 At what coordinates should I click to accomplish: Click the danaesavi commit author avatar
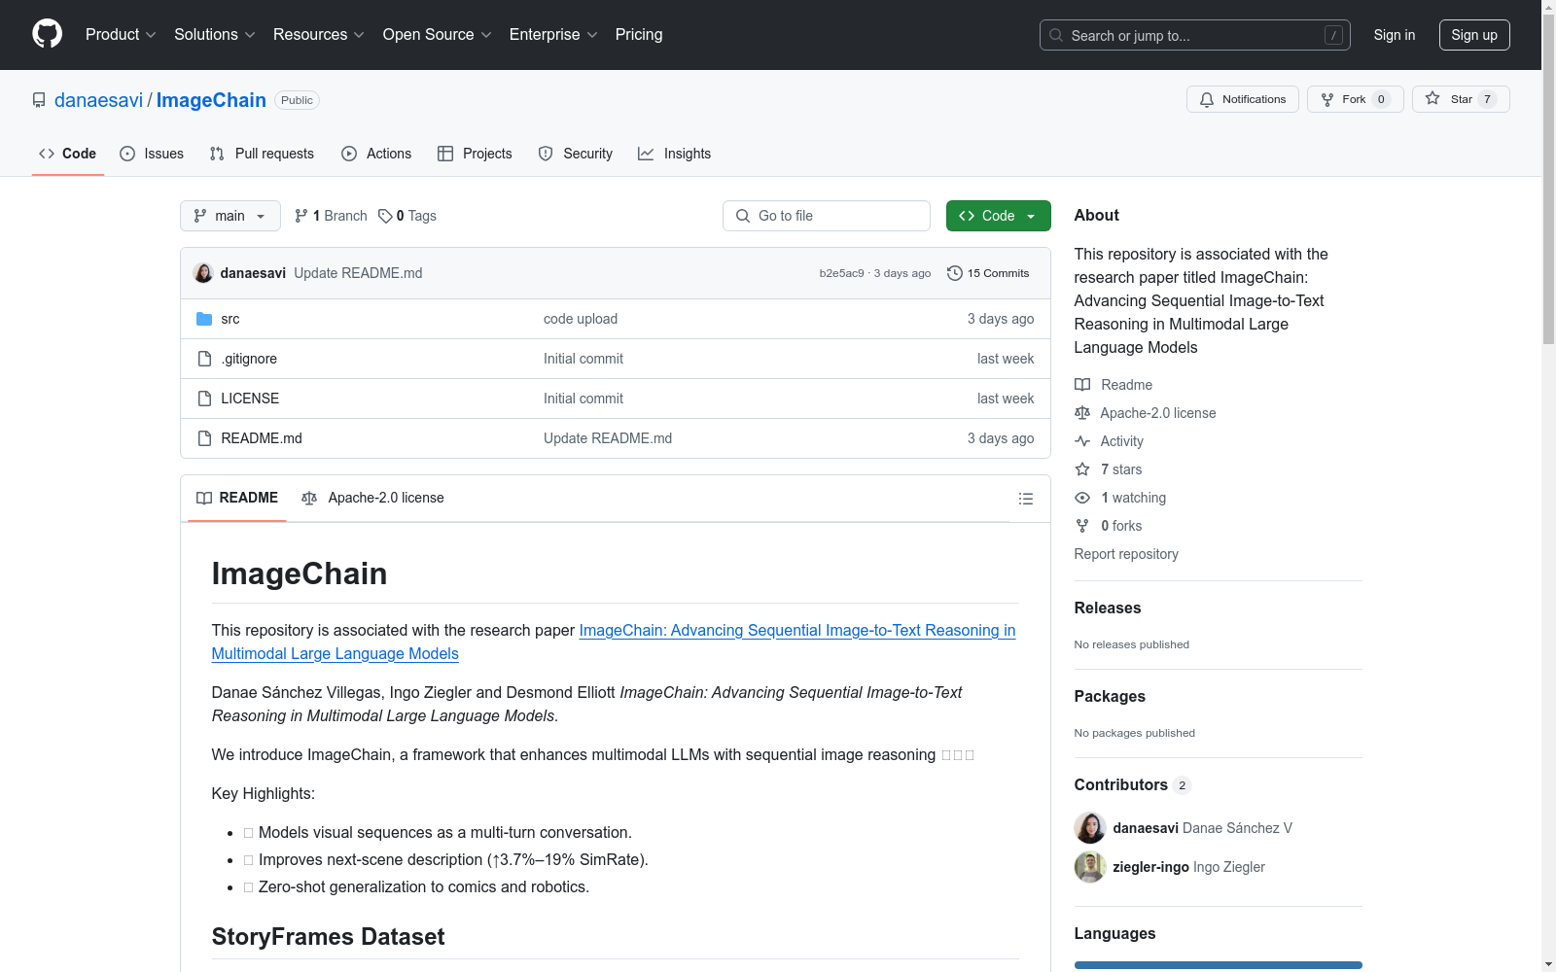coord(203,273)
